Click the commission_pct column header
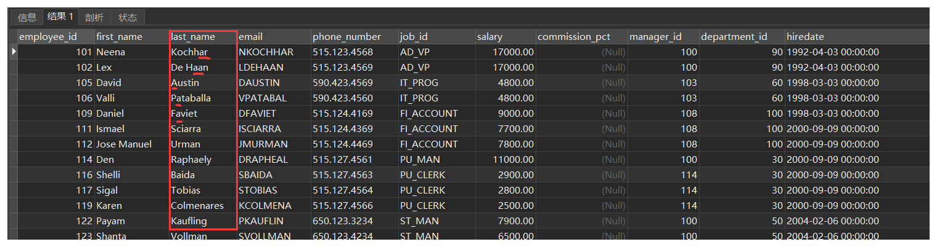Viewport: 937px width, 247px height. 574,37
